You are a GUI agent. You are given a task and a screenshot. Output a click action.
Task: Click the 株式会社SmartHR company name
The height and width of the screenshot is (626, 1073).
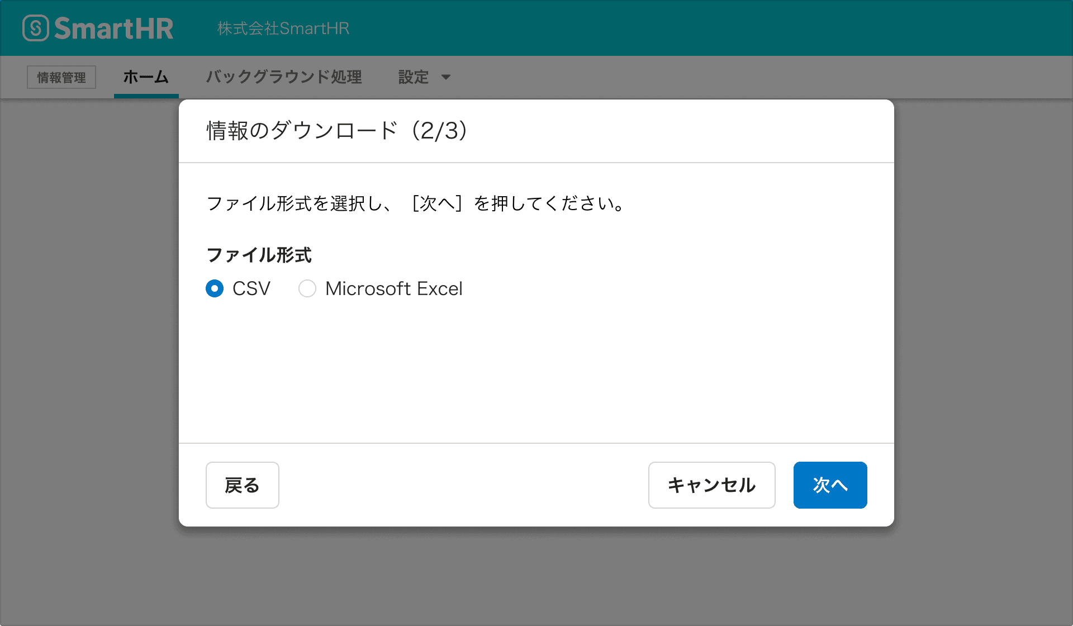point(283,28)
